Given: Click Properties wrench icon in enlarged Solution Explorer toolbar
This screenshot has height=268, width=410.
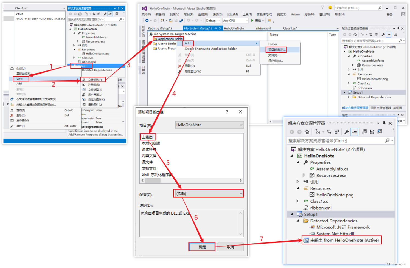Looking at the screenshot, I should click(347, 132).
